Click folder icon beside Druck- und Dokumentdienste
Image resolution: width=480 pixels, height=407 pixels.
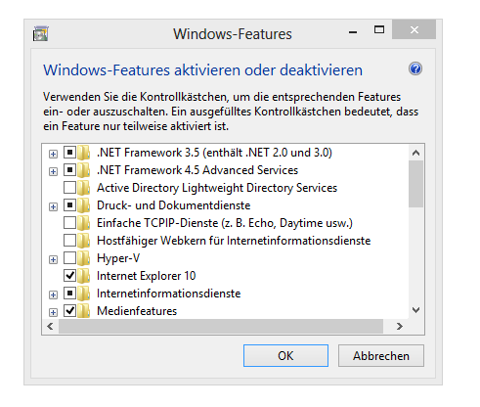coord(84,205)
